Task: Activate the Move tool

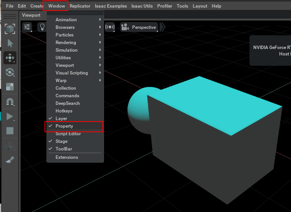Action: pos(10,58)
